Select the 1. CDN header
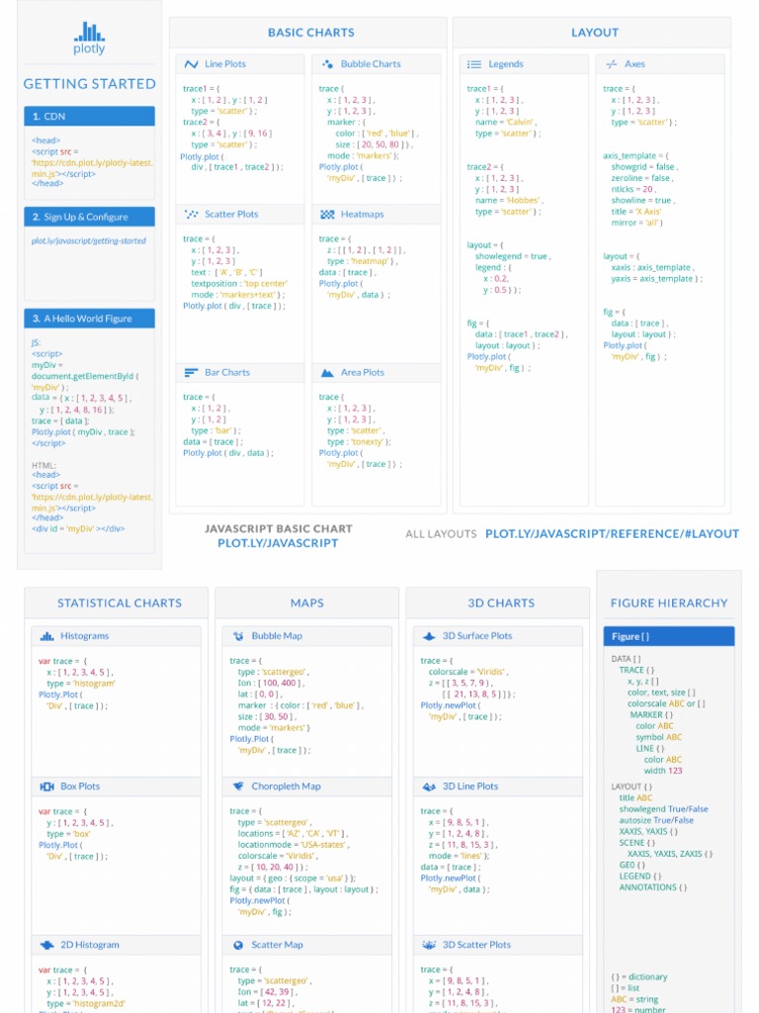Image resolution: width=759 pixels, height=1013 pixels. click(90, 117)
